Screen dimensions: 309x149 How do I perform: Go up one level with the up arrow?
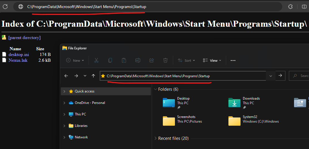(x=94, y=76)
